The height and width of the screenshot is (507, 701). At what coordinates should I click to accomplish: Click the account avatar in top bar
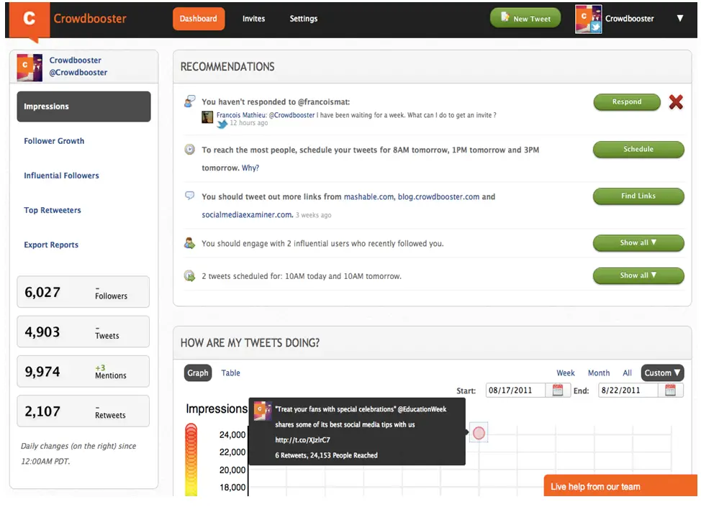pos(588,19)
